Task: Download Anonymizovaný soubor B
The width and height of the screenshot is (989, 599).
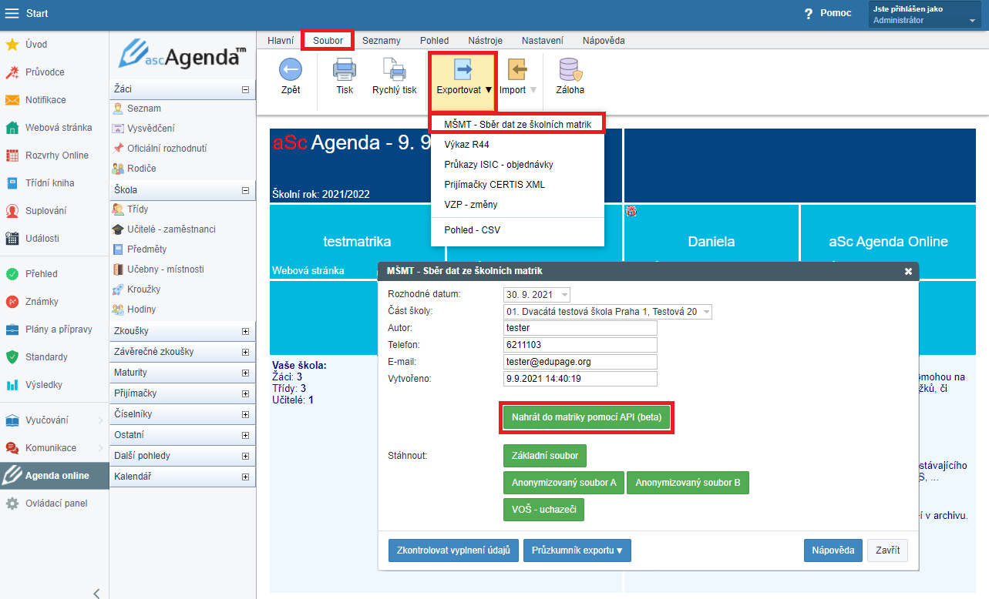Action: coord(688,483)
